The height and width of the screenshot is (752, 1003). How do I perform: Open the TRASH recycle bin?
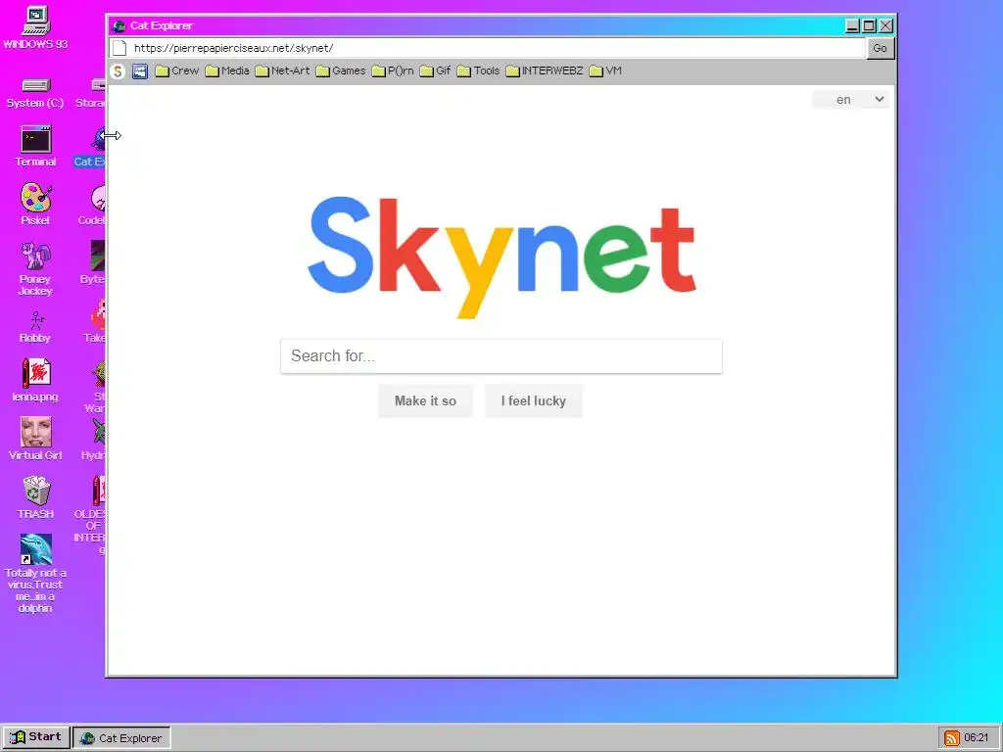pos(36,491)
